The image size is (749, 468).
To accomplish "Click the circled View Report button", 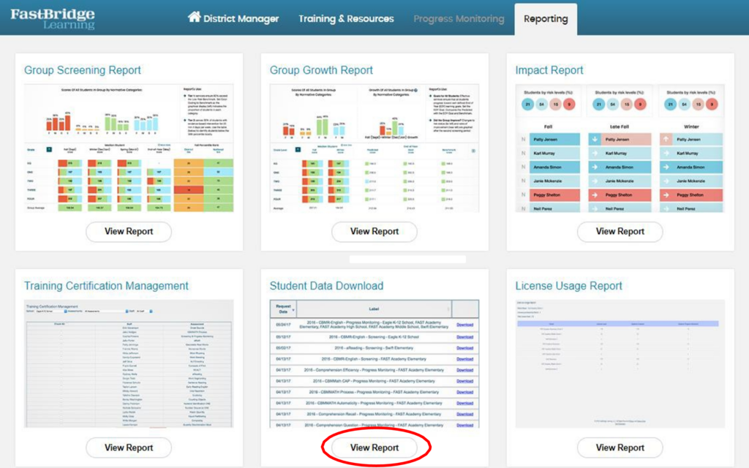I will coord(376,447).
